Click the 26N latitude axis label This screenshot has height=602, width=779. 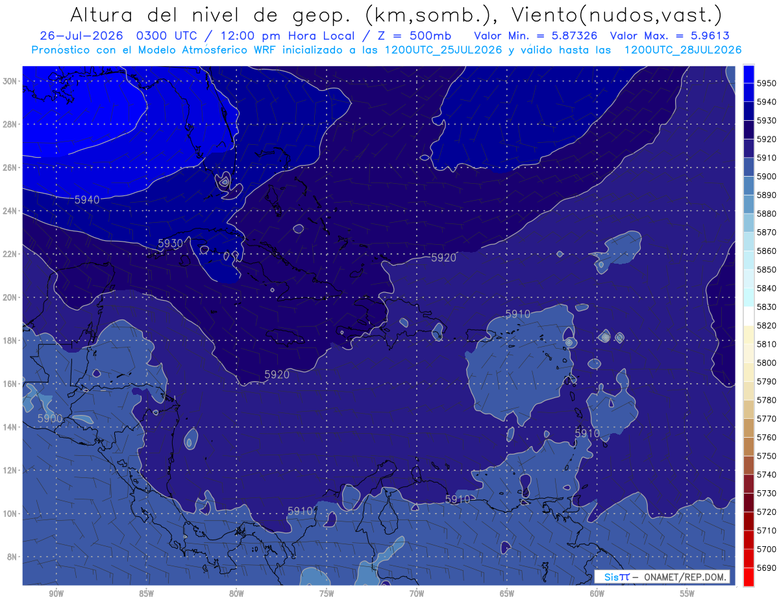click(x=10, y=168)
